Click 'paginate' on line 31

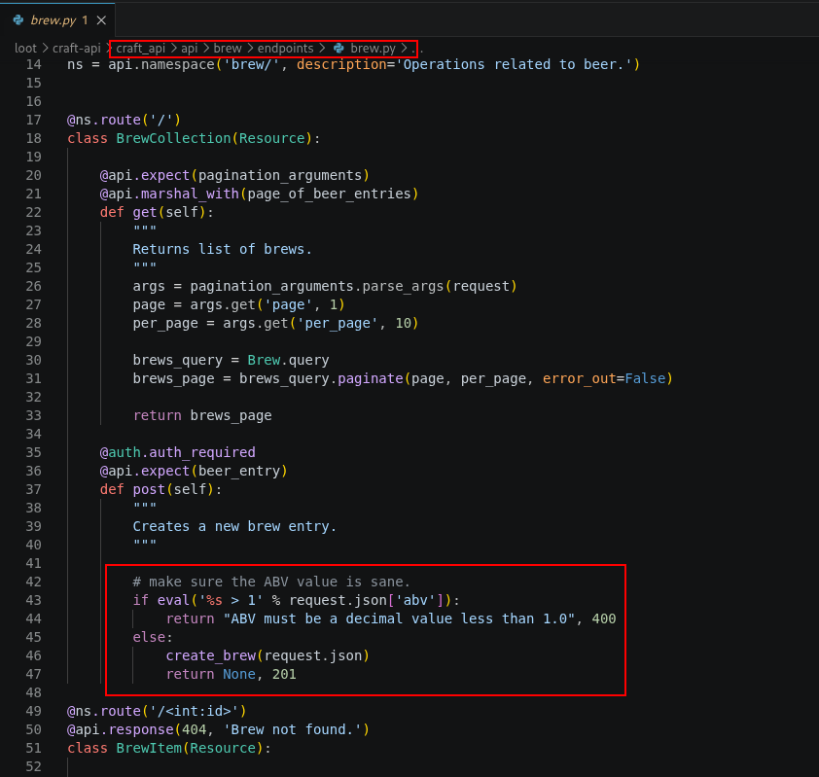pos(371,378)
